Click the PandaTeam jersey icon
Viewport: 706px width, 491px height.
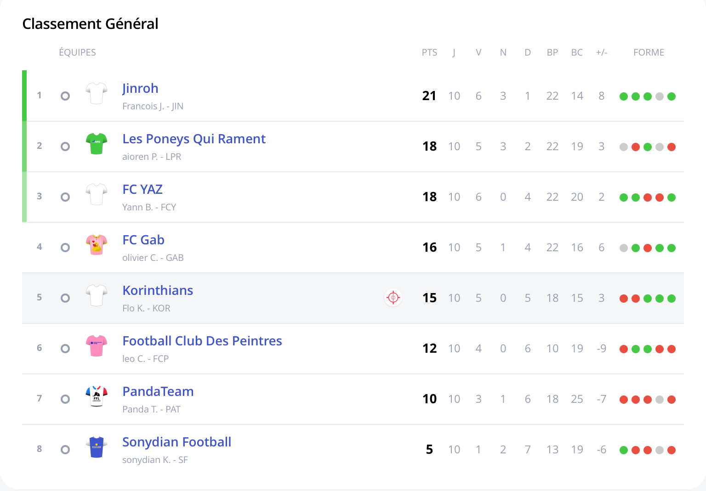coord(97,396)
